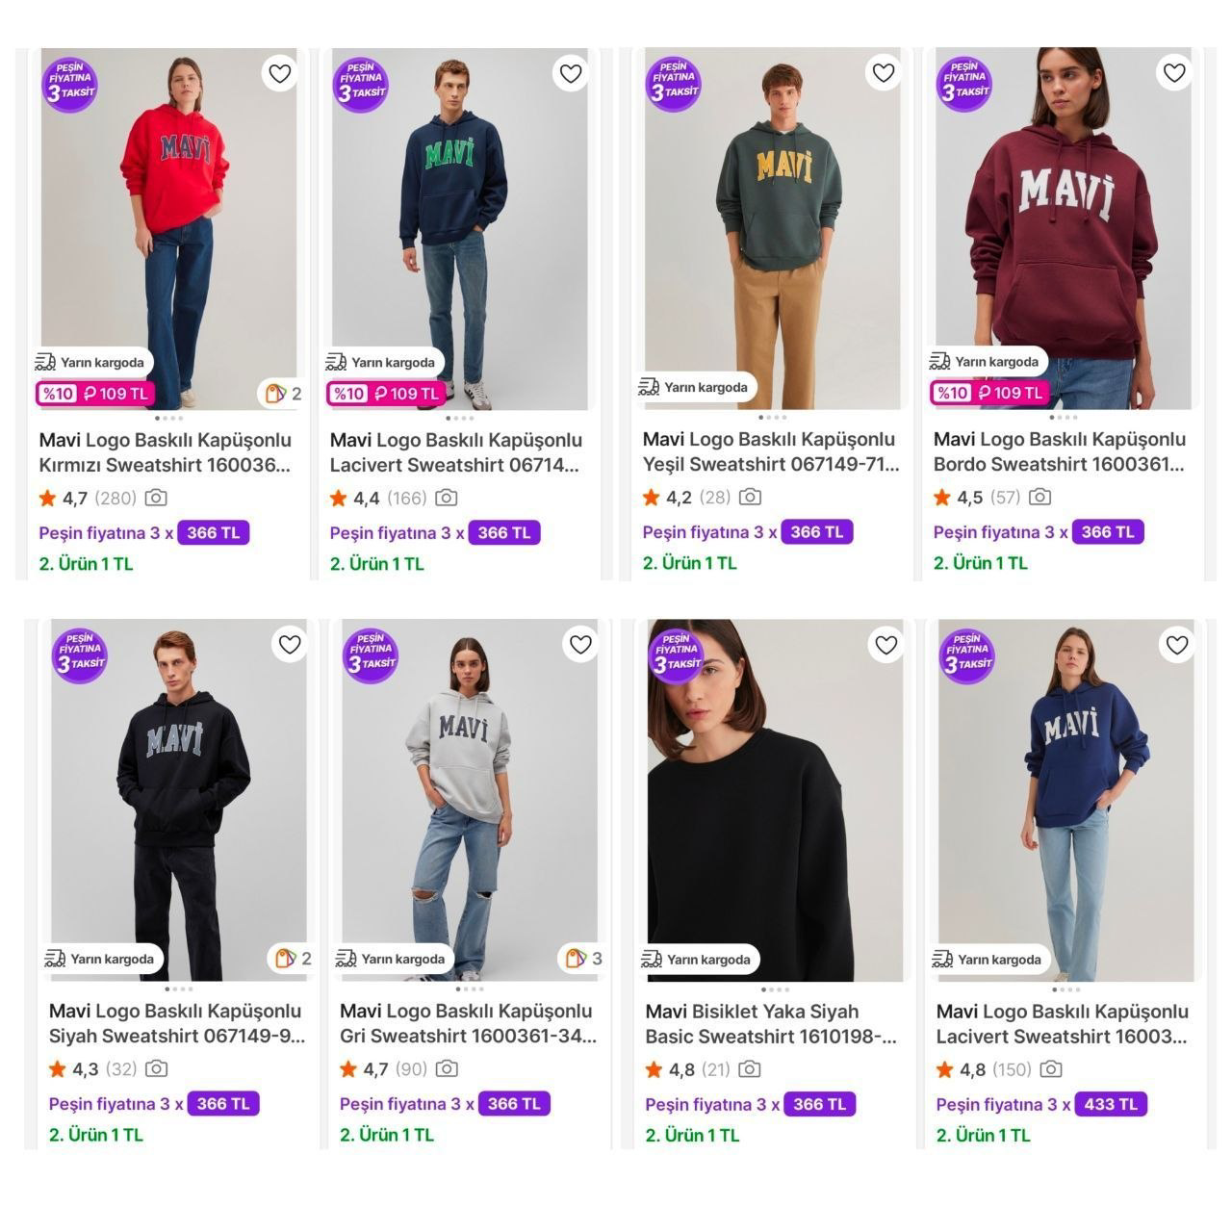Screen dimensions: 1232x1232
Task: Toggle the heart on the green Yeşil sweatshirt
Action: click(883, 72)
